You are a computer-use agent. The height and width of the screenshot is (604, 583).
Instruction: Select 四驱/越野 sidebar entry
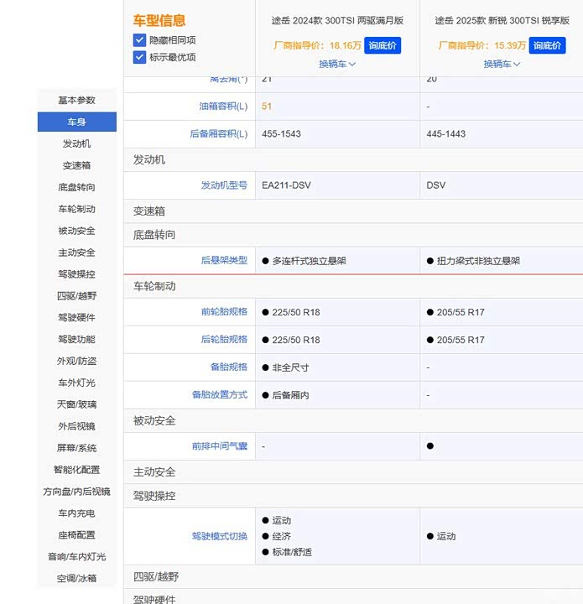[x=76, y=296]
